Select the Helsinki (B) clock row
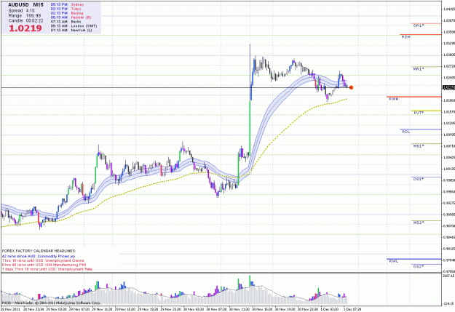 [x=71, y=17]
